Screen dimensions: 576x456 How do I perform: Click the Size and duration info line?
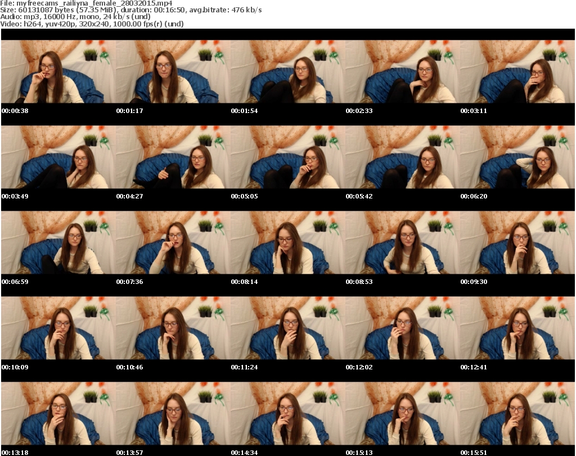(x=130, y=10)
